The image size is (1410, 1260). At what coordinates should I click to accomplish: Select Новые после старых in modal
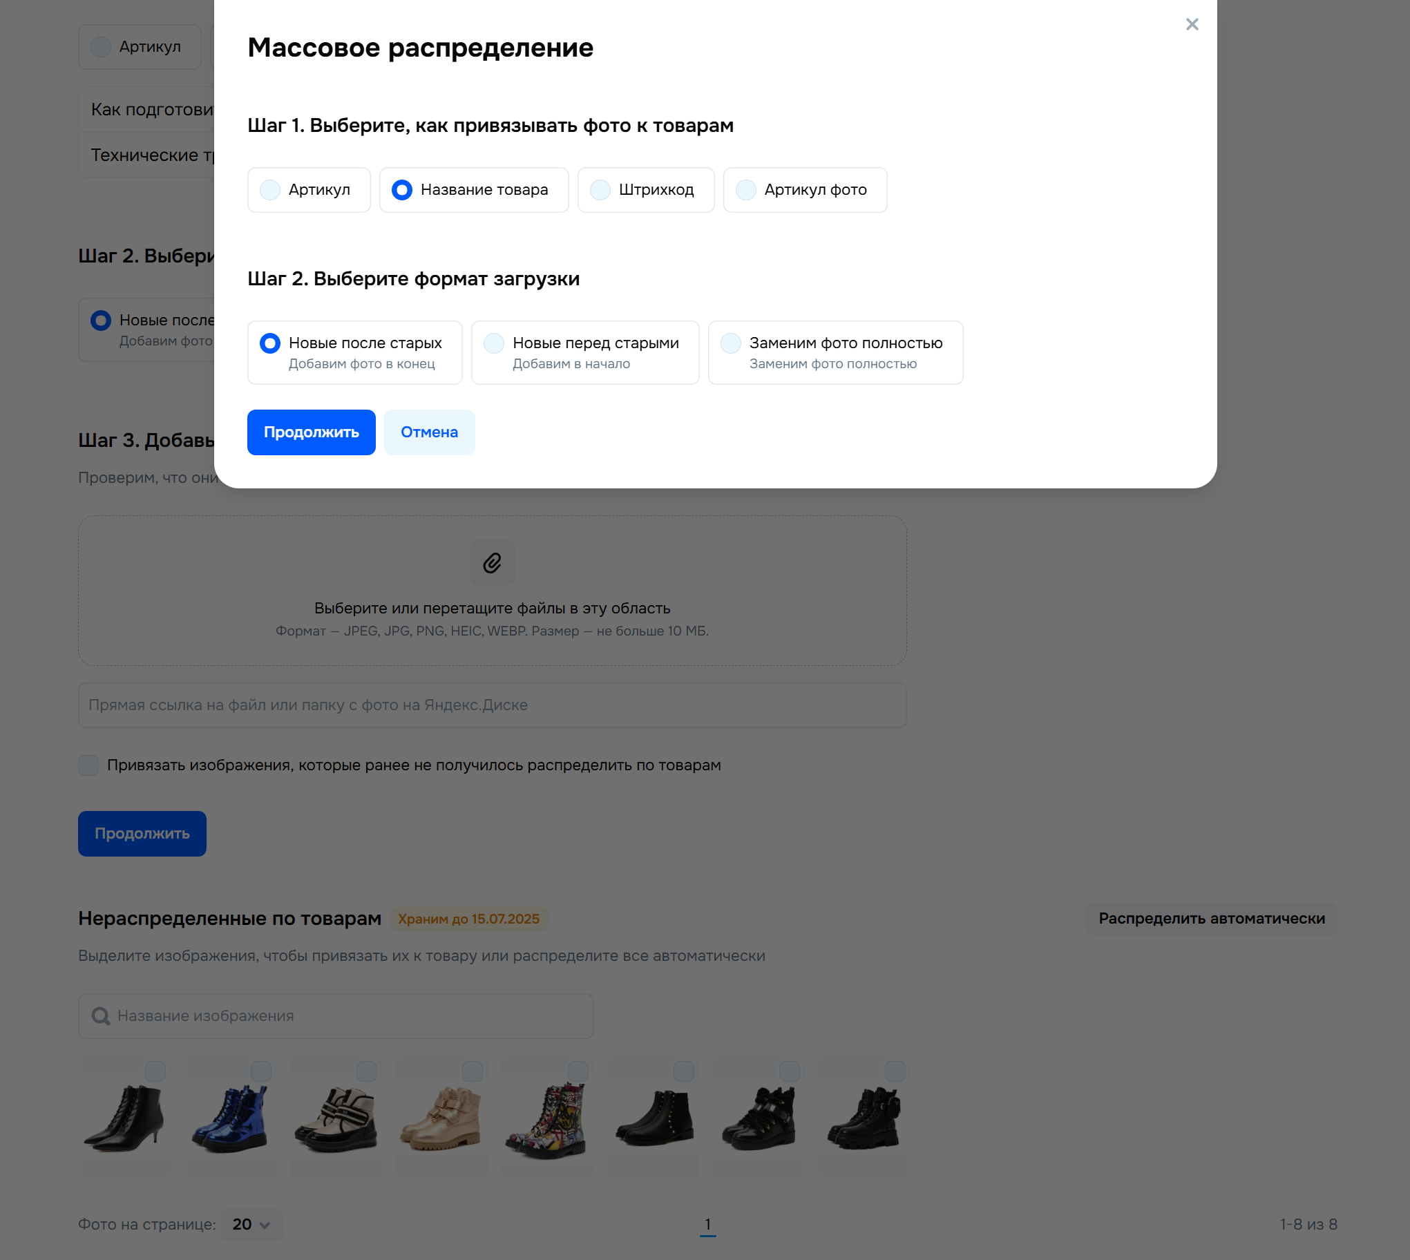point(354,352)
